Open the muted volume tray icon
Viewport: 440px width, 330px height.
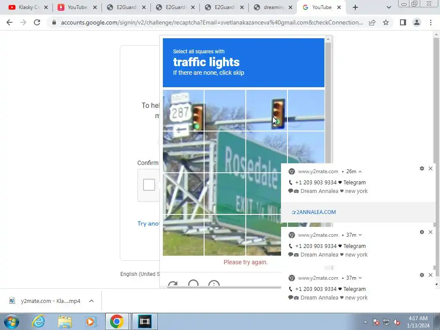397,322
